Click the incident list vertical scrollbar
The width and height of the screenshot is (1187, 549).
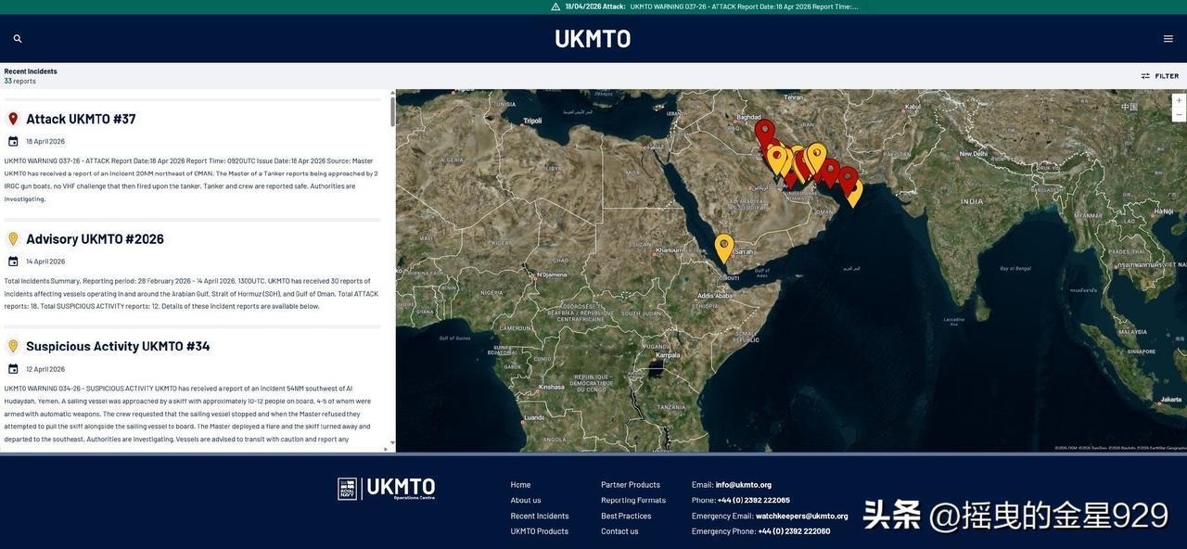pos(392,111)
